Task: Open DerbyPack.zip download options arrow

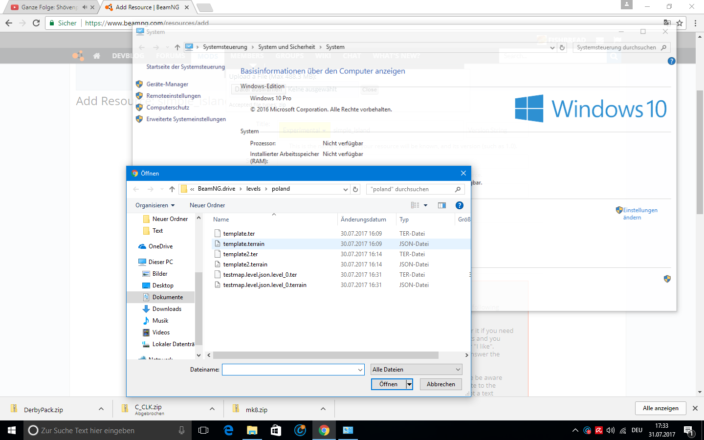Action: [x=101, y=409]
